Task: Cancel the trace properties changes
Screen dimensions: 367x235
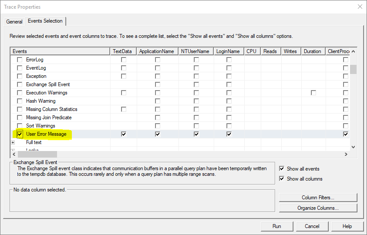Action: coord(312,226)
